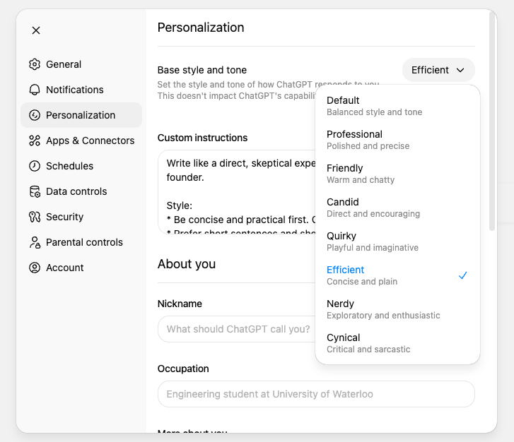Click the dialog's vertical scrollbar
Image resolution: width=514 pixels, height=442 pixels.
pyautogui.click(x=491, y=121)
